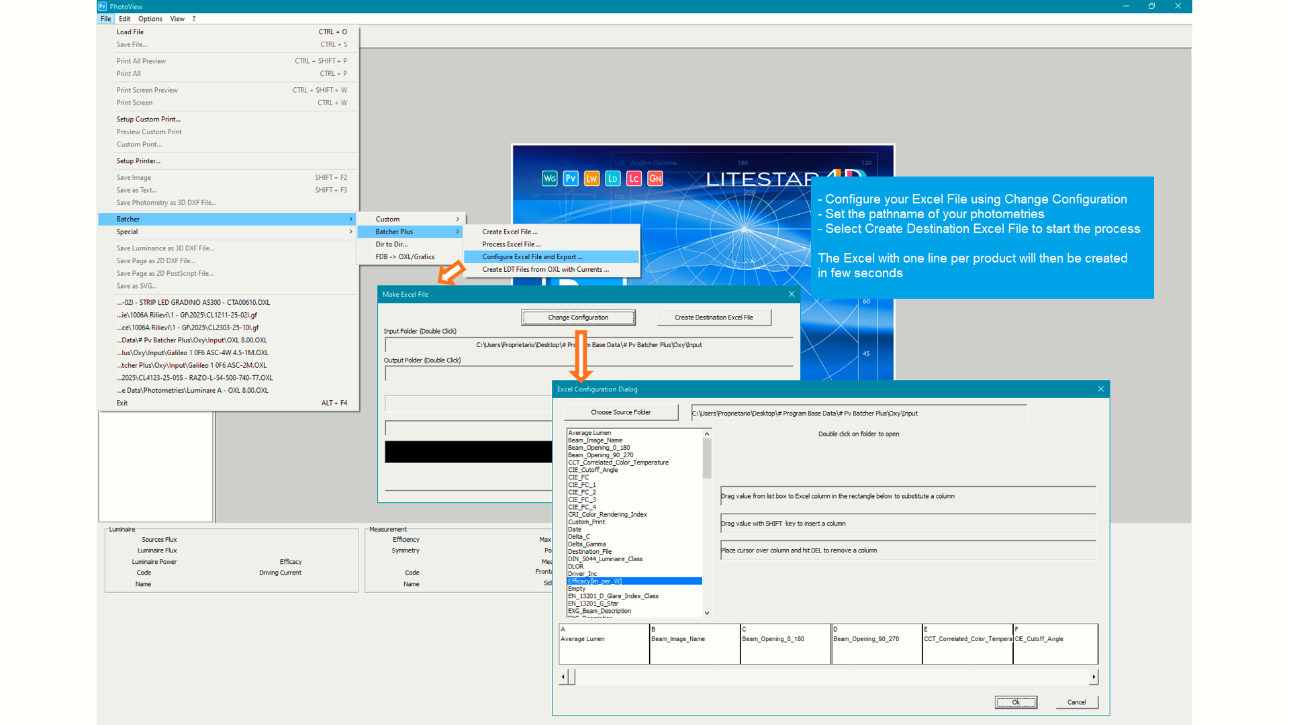The height and width of the screenshot is (725, 1289).
Task: Expand the Special submenu
Action: coord(228,232)
